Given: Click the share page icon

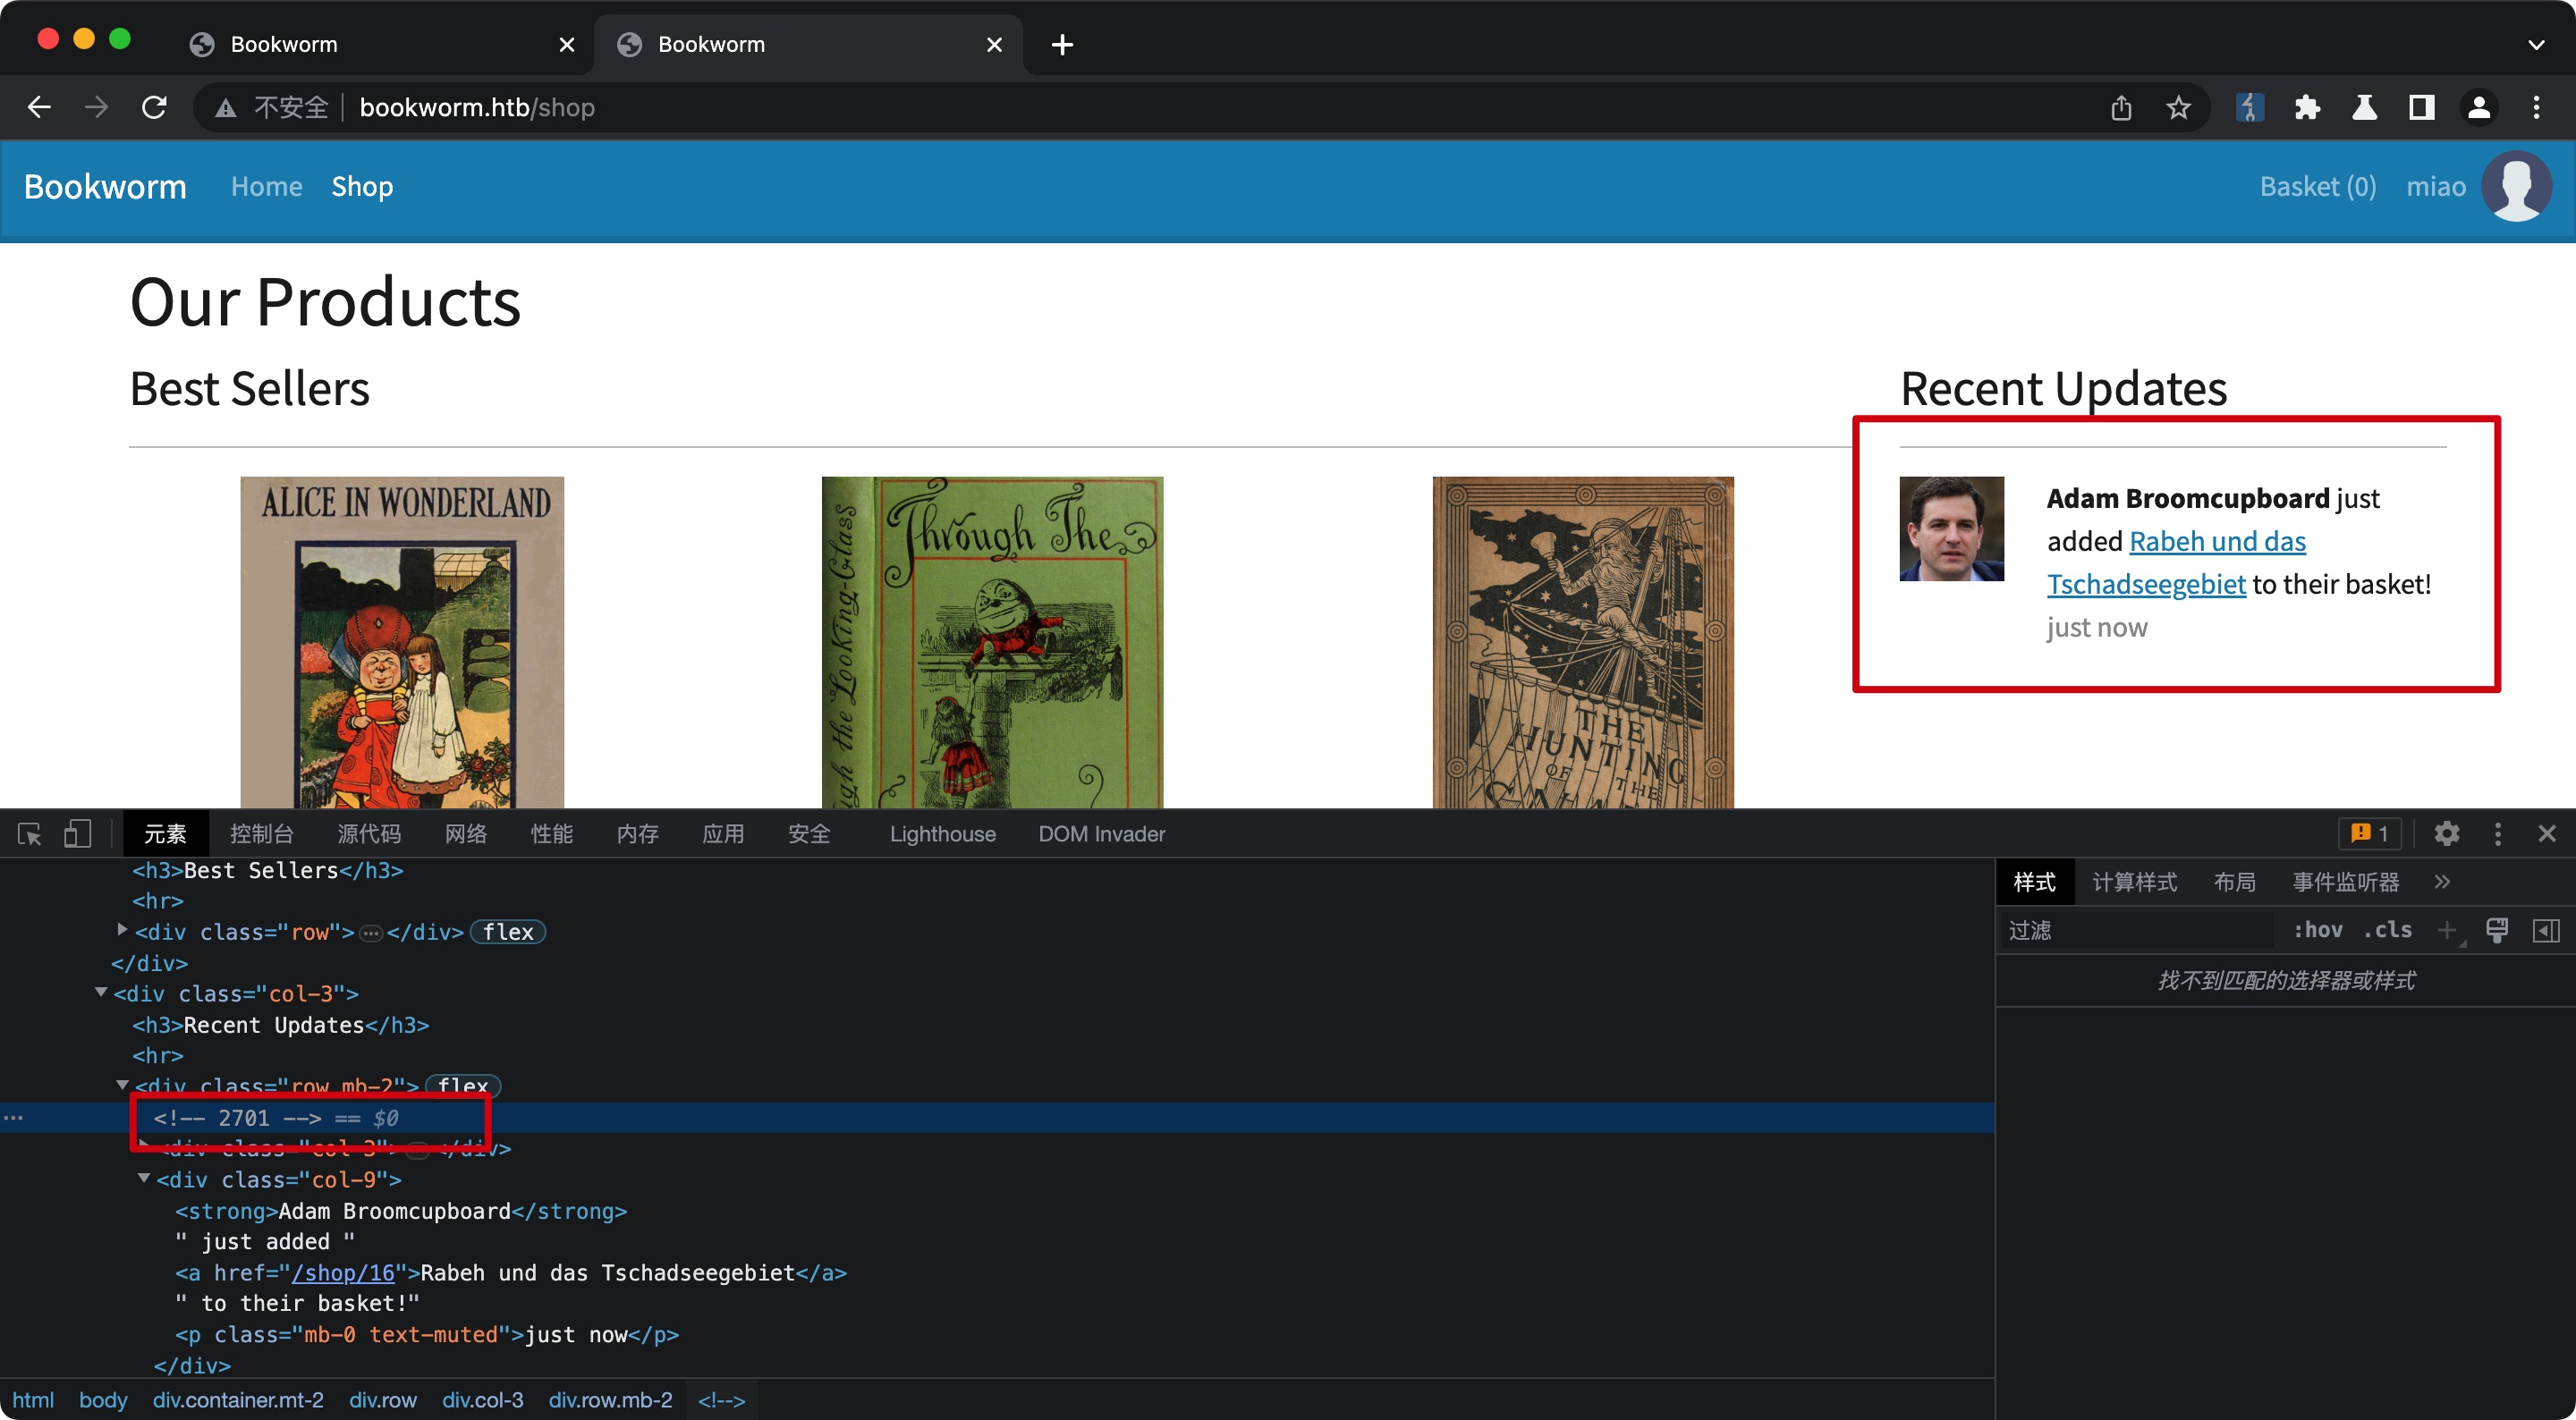Looking at the screenshot, I should click(2121, 107).
